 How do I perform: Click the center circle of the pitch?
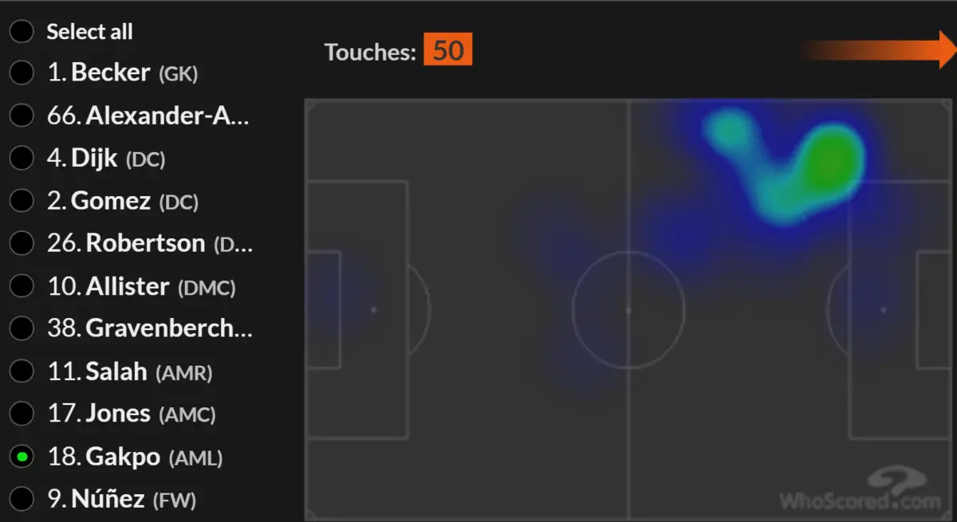628,309
